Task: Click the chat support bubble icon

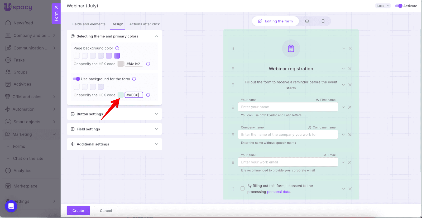Action: coord(11,206)
